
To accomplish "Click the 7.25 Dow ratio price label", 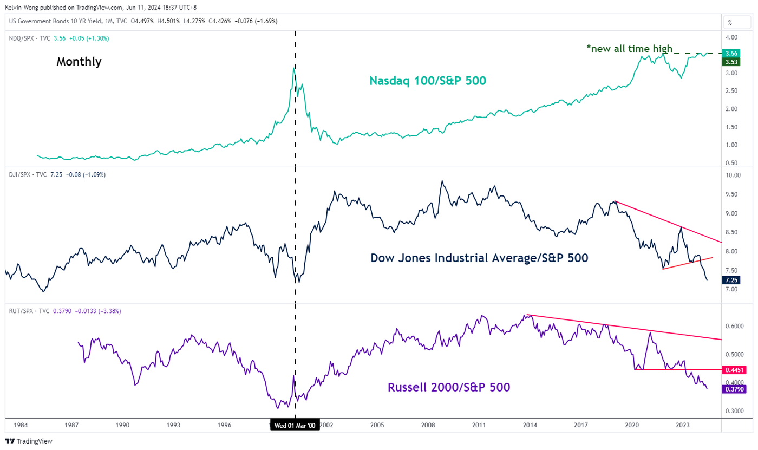I will pos(731,280).
